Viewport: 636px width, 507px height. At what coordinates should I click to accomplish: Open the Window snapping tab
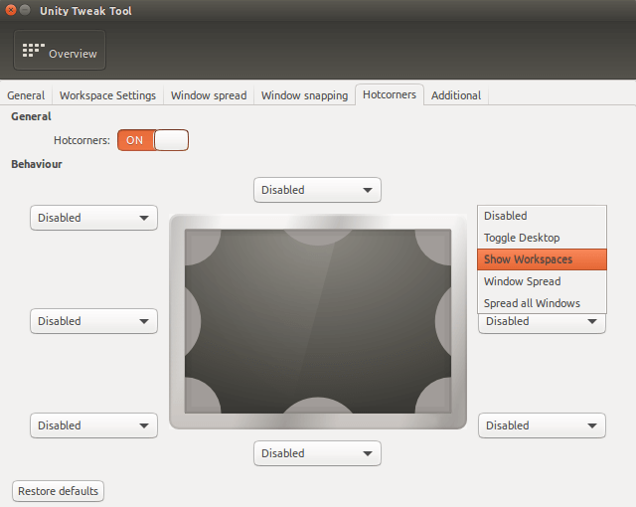(304, 95)
